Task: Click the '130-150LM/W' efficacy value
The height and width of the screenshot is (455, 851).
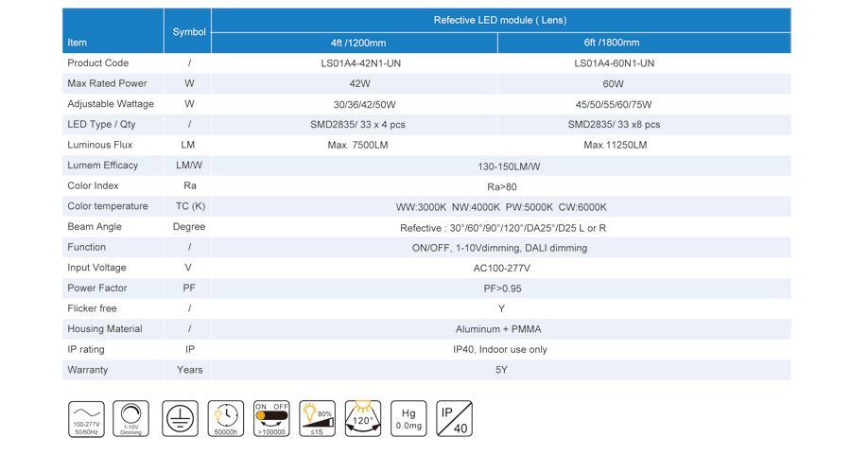Action: click(x=509, y=166)
